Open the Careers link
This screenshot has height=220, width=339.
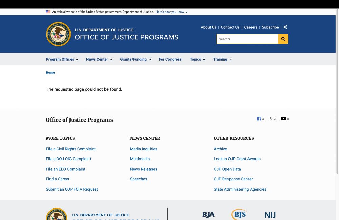point(251,27)
